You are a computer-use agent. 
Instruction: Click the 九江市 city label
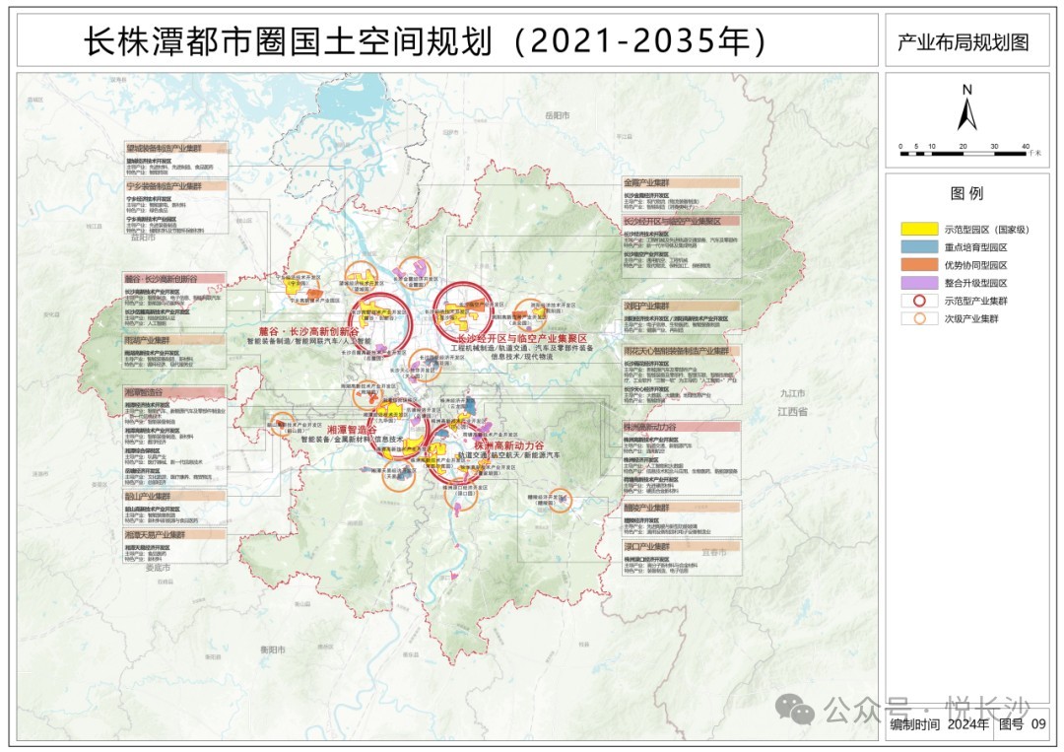coord(792,393)
